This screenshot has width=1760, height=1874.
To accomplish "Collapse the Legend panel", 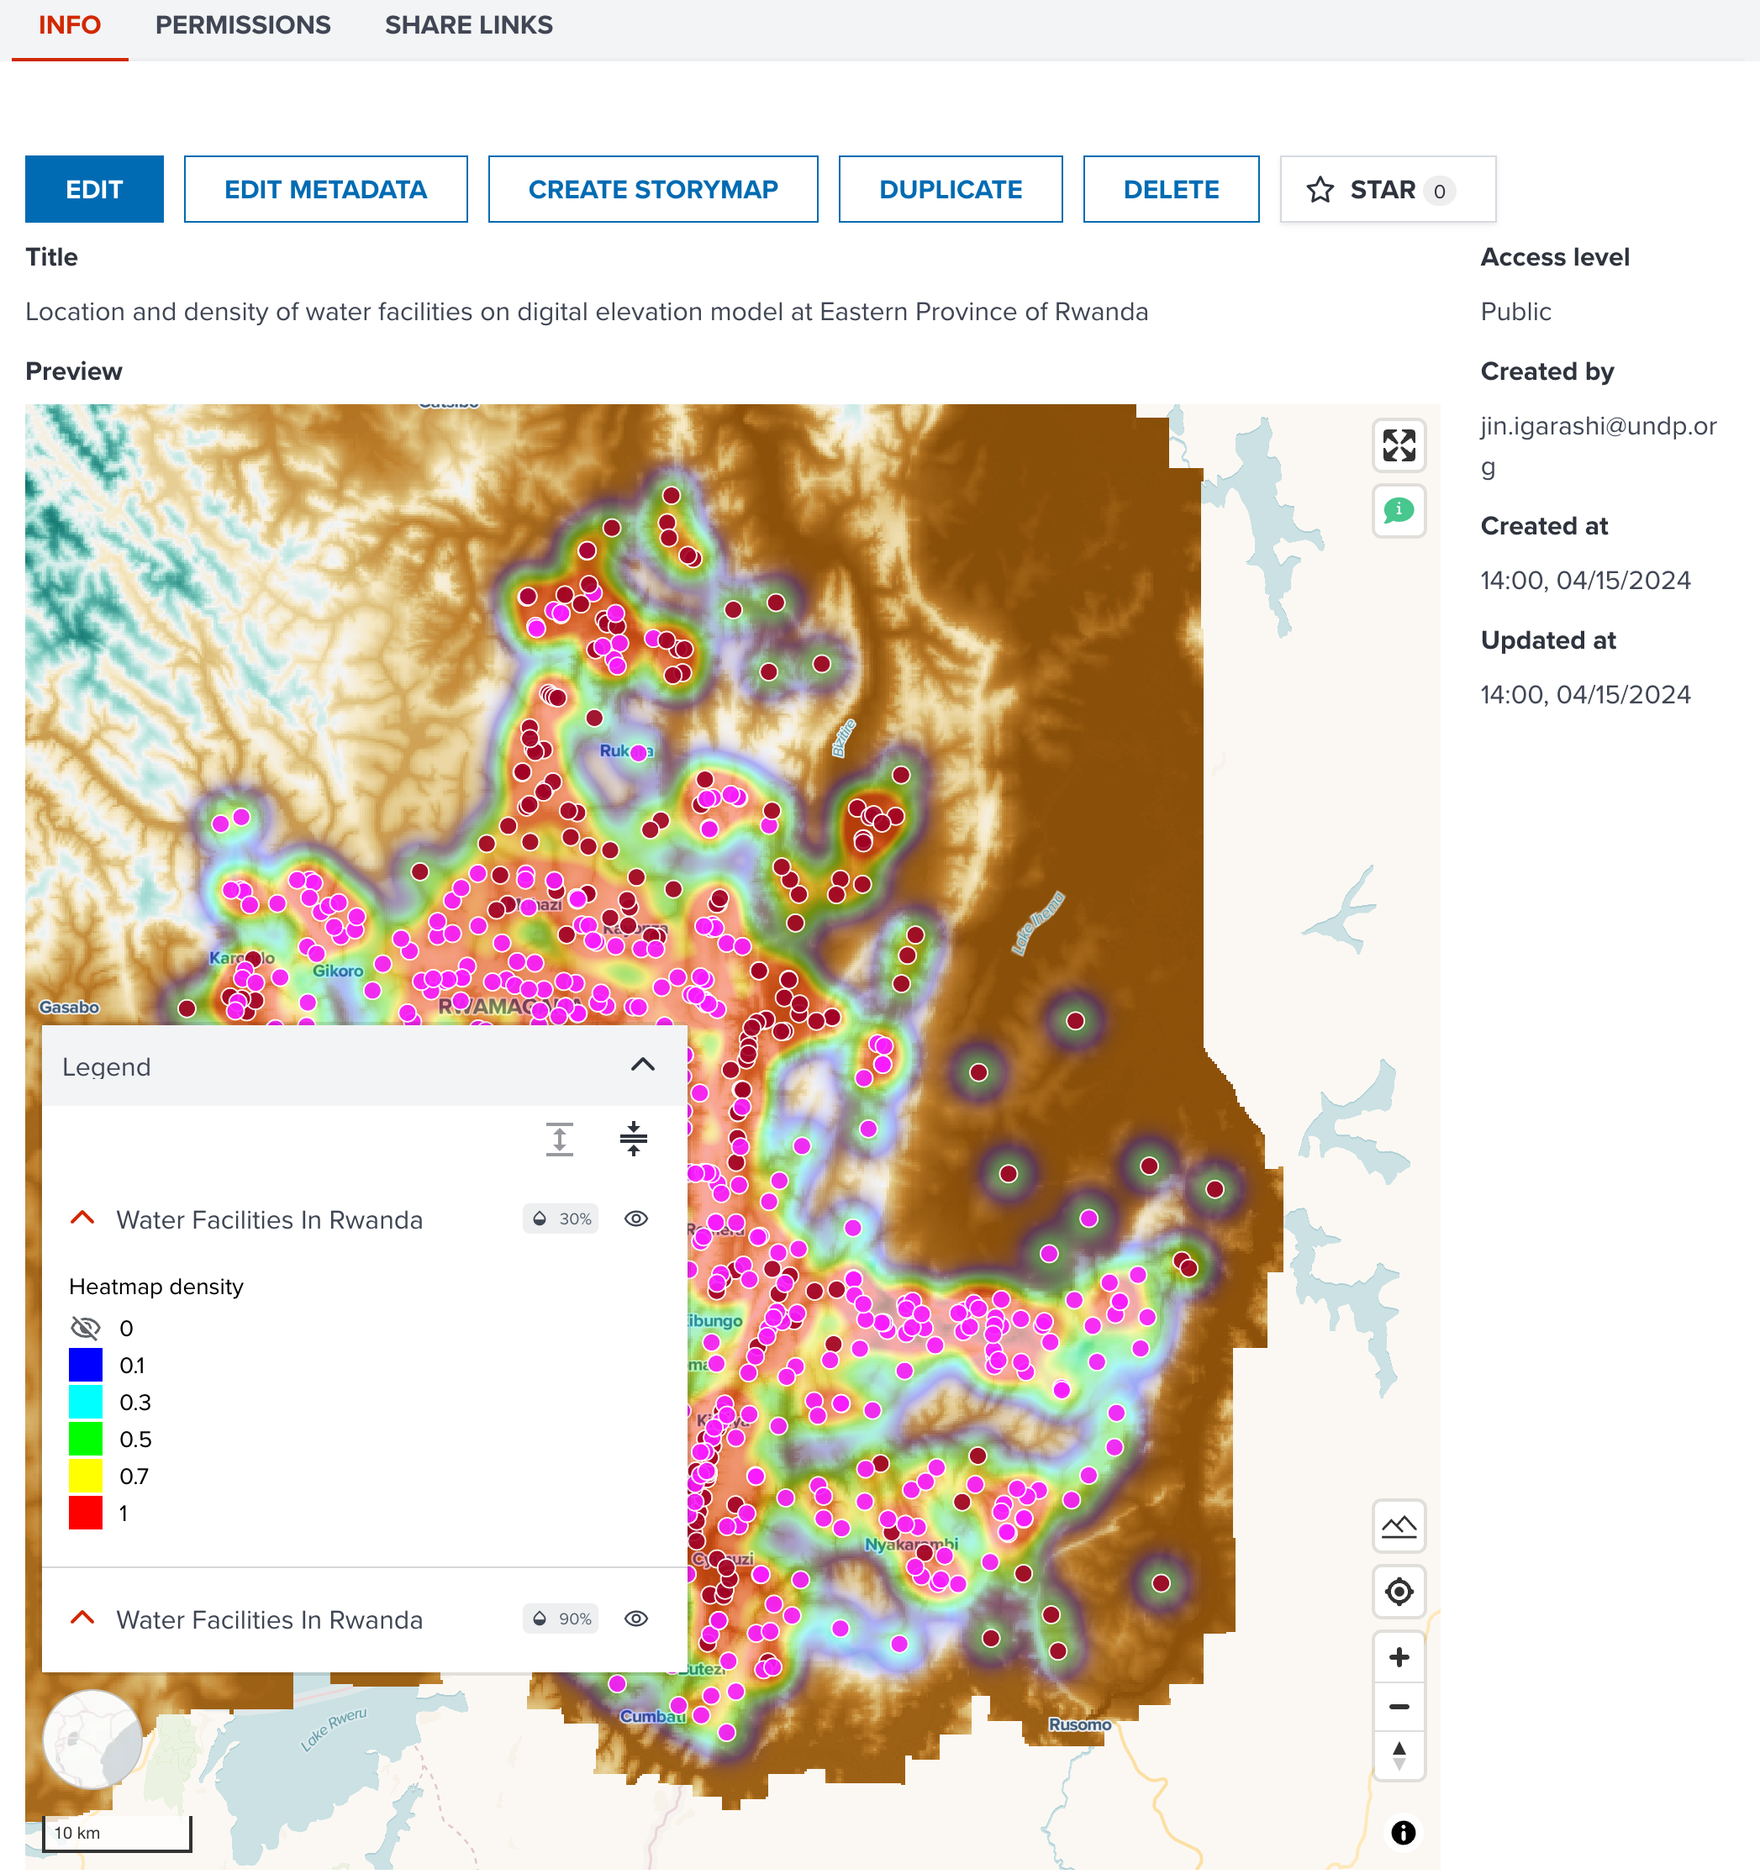I will pos(642,1064).
